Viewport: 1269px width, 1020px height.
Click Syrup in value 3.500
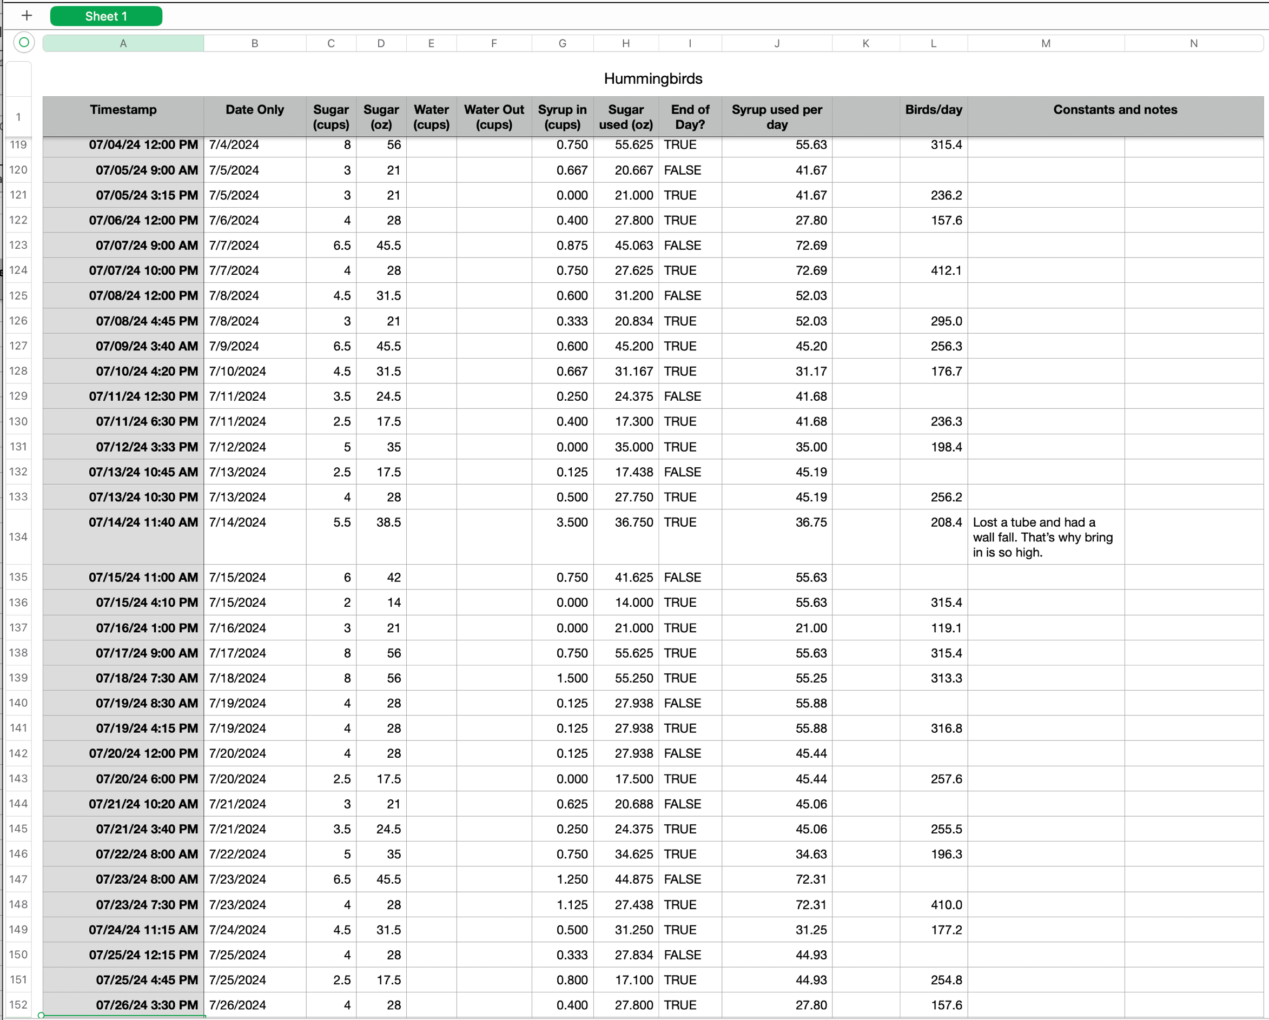pyautogui.click(x=572, y=522)
